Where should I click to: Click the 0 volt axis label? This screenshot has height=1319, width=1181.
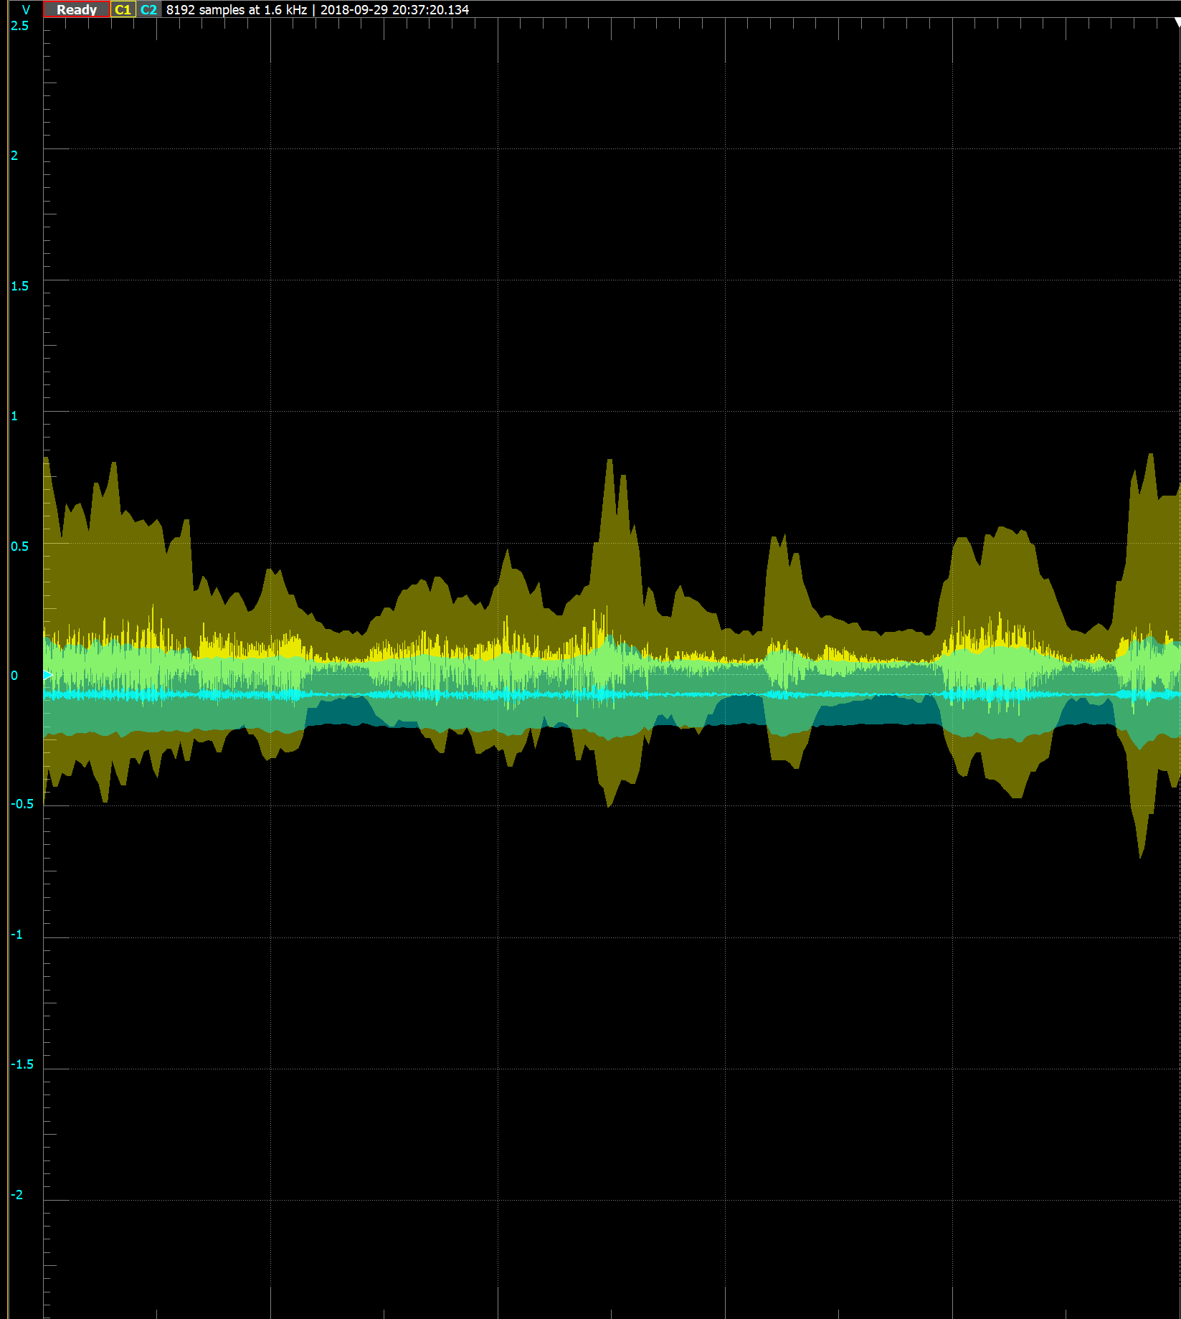14,676
